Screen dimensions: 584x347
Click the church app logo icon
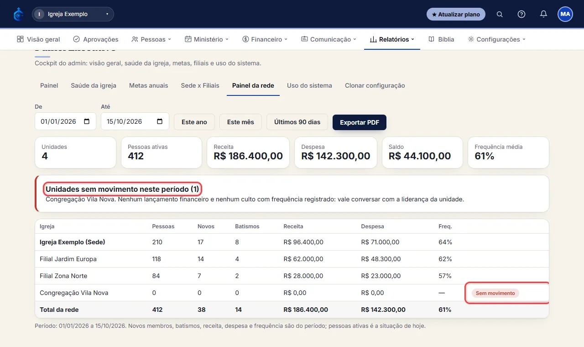[x=19, y=14]
